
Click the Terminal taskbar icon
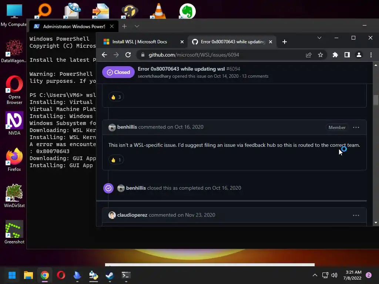point(126,275)
